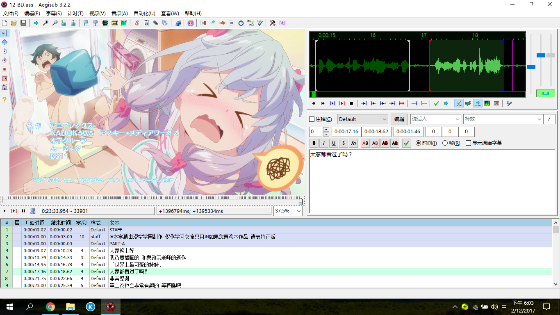Open Shift Times toolbar icon

click(x=203, y=23)
